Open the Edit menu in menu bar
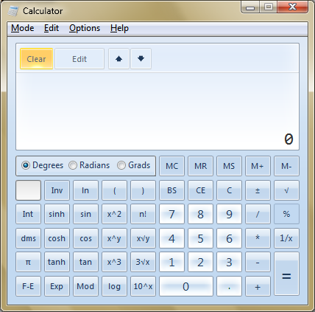The height and width of the screenshot is (312, 315). pyautogui.click(x=52, y=28)
